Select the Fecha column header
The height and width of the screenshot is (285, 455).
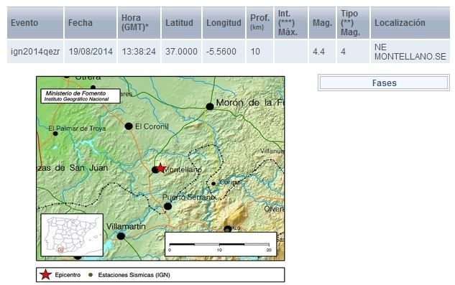(91, 23)
